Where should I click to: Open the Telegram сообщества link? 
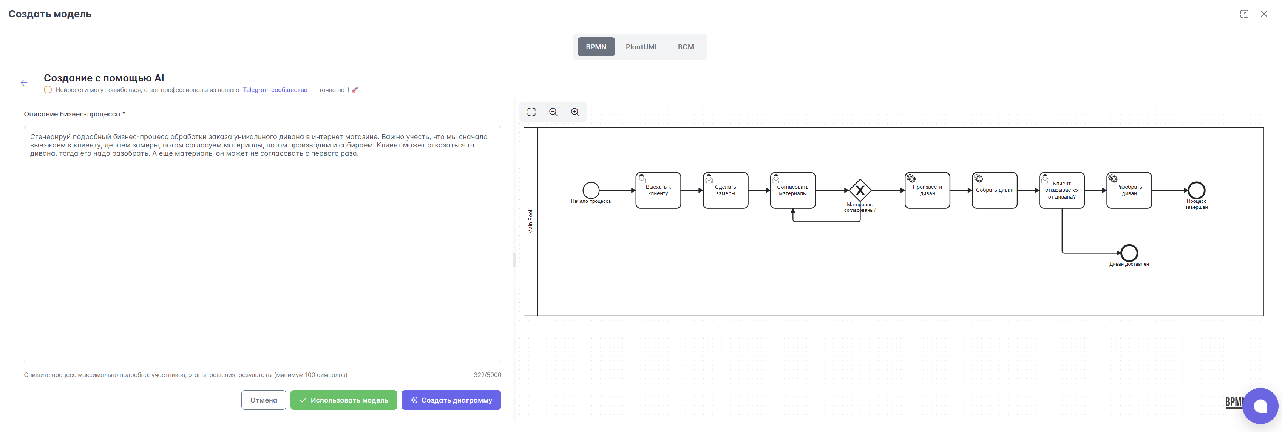pyautogui.click(x=275, y=90)
